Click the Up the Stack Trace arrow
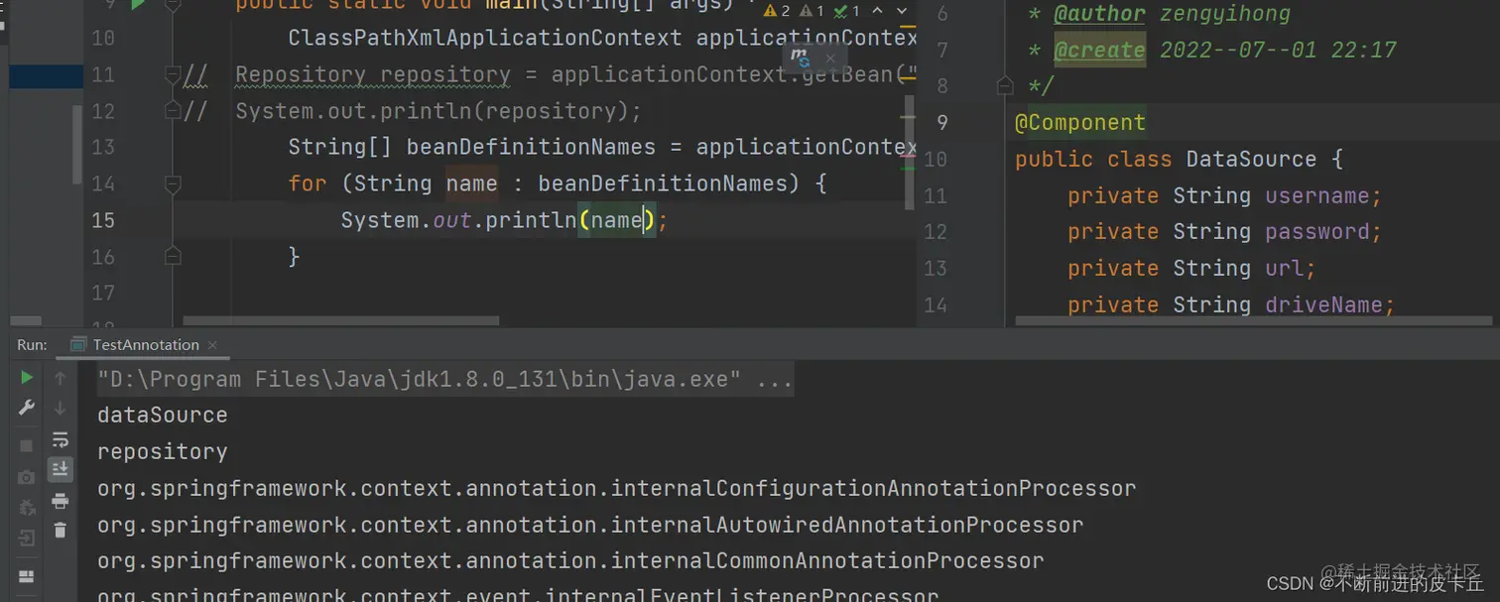Image resolution: width=1500 pixels, height=602 pixels. pos(61,378)
